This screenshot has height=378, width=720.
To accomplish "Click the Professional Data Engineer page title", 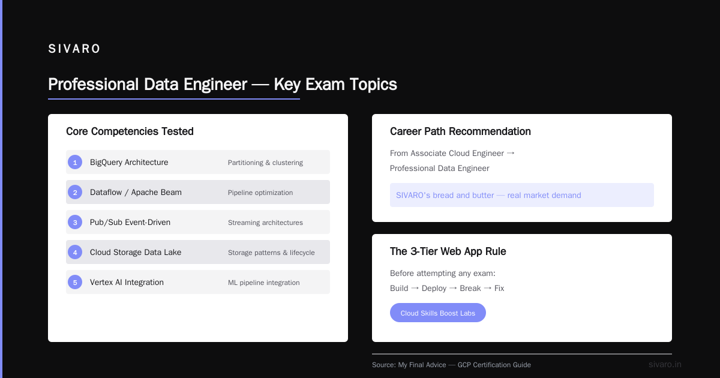I will tap(223, 84).
